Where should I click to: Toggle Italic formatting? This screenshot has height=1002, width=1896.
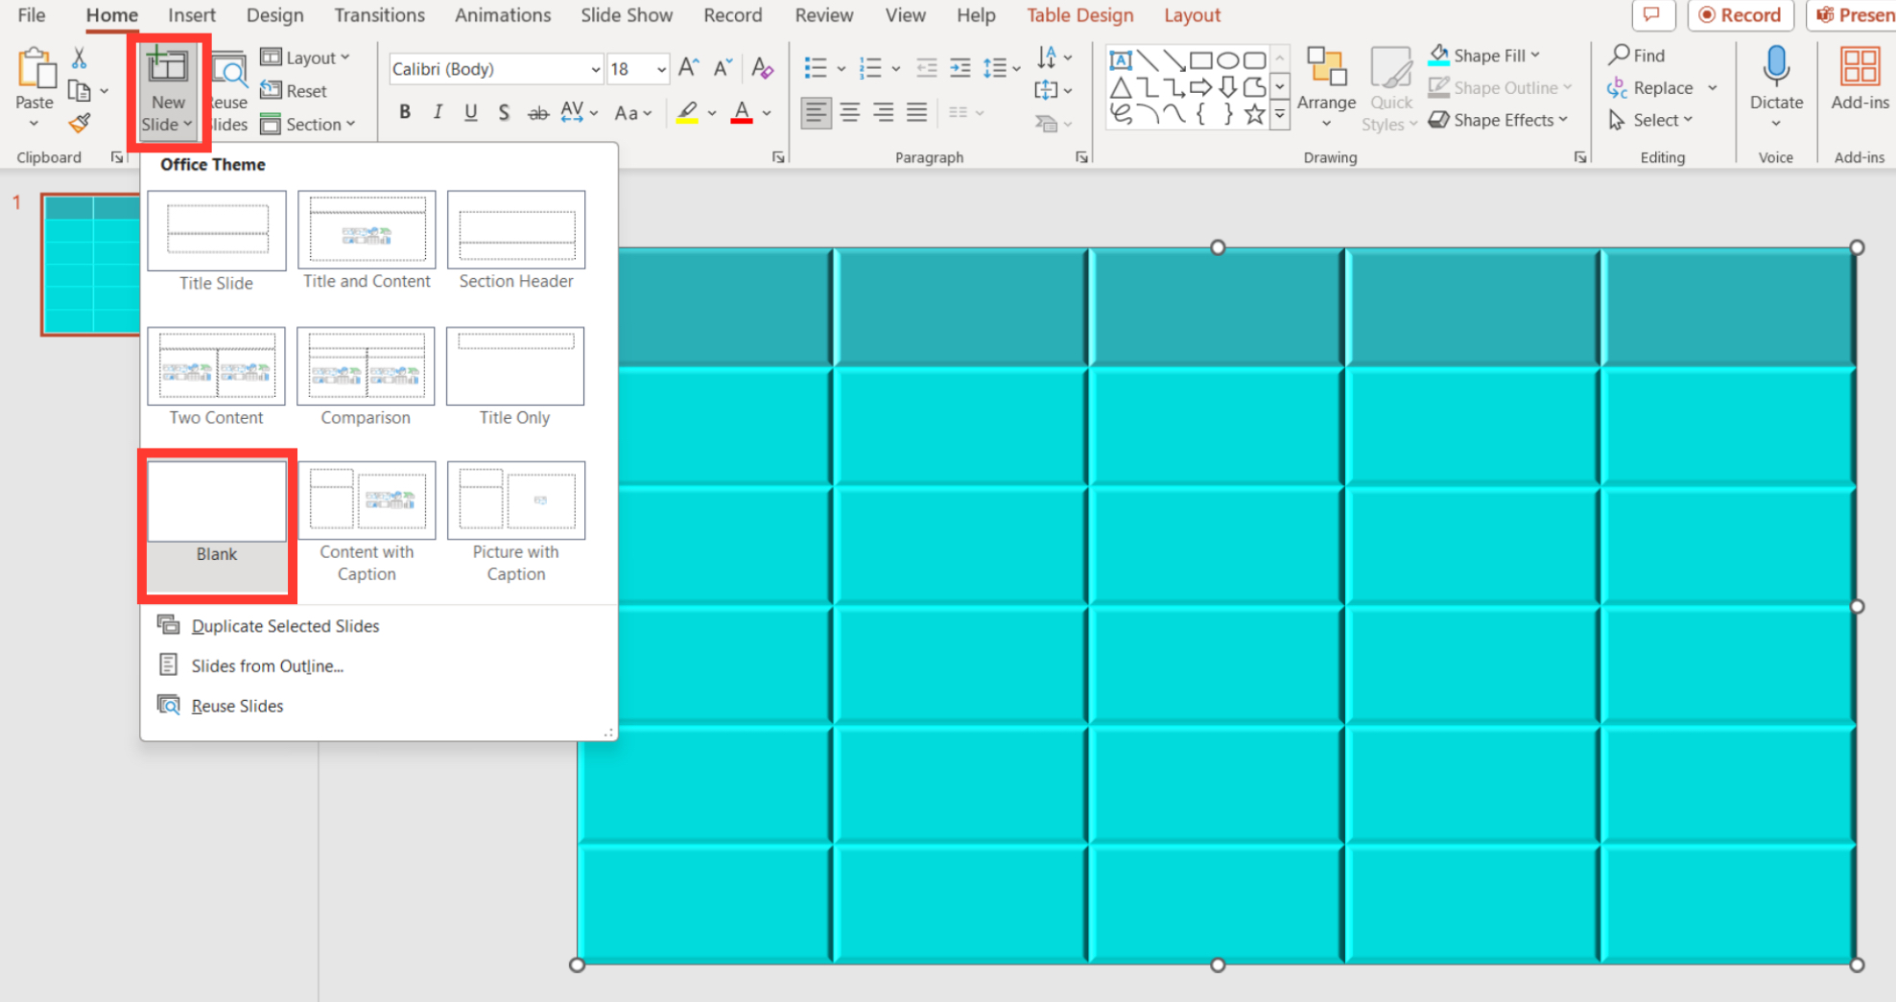point(438,112)
